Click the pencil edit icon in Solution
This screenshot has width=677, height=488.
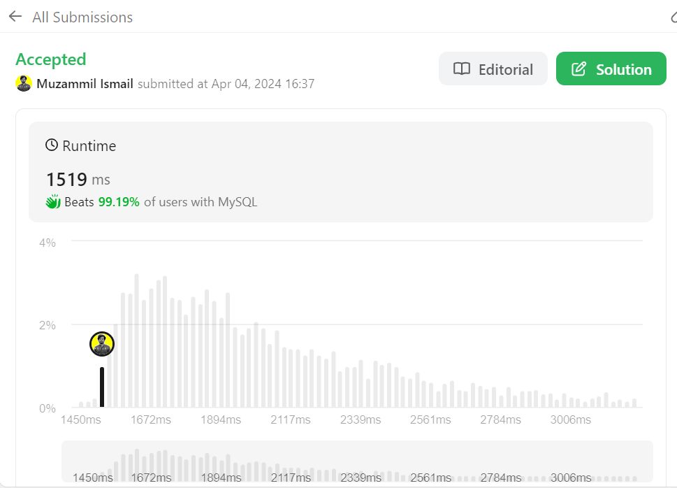[x=578, y=69]
